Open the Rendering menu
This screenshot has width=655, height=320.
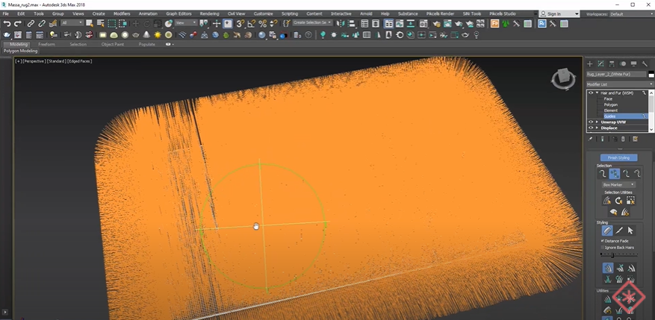point(209,13)
